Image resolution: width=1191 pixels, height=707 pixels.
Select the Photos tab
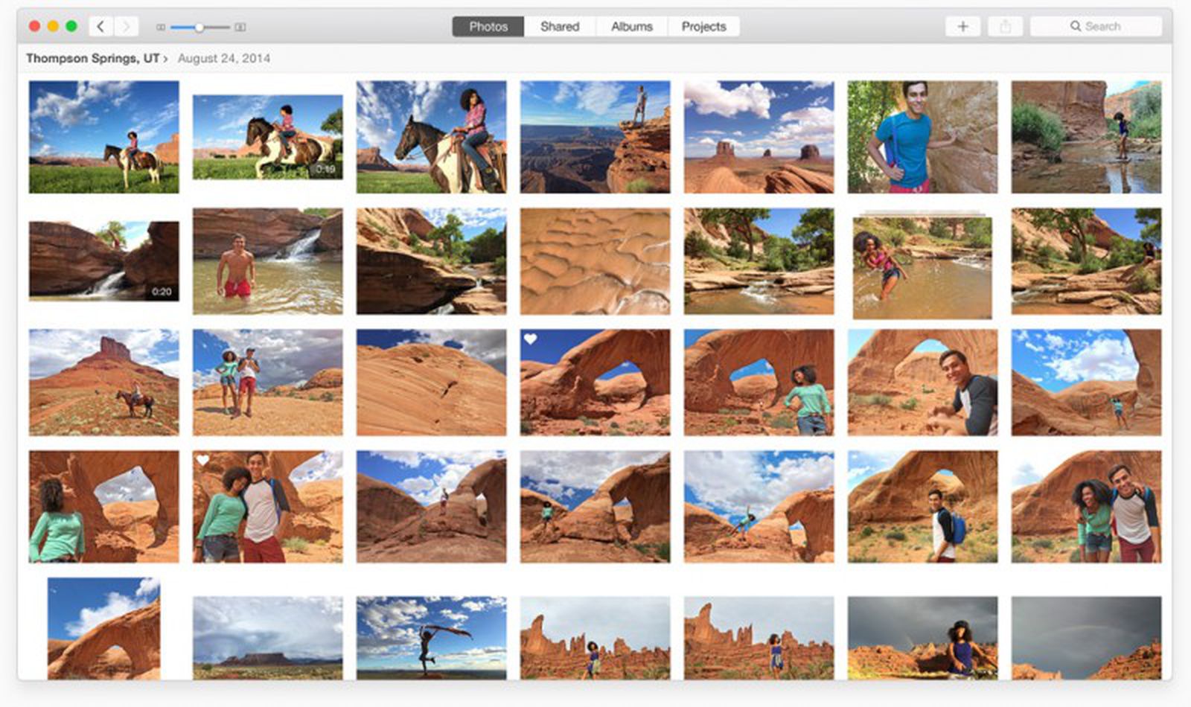[488, 26]
